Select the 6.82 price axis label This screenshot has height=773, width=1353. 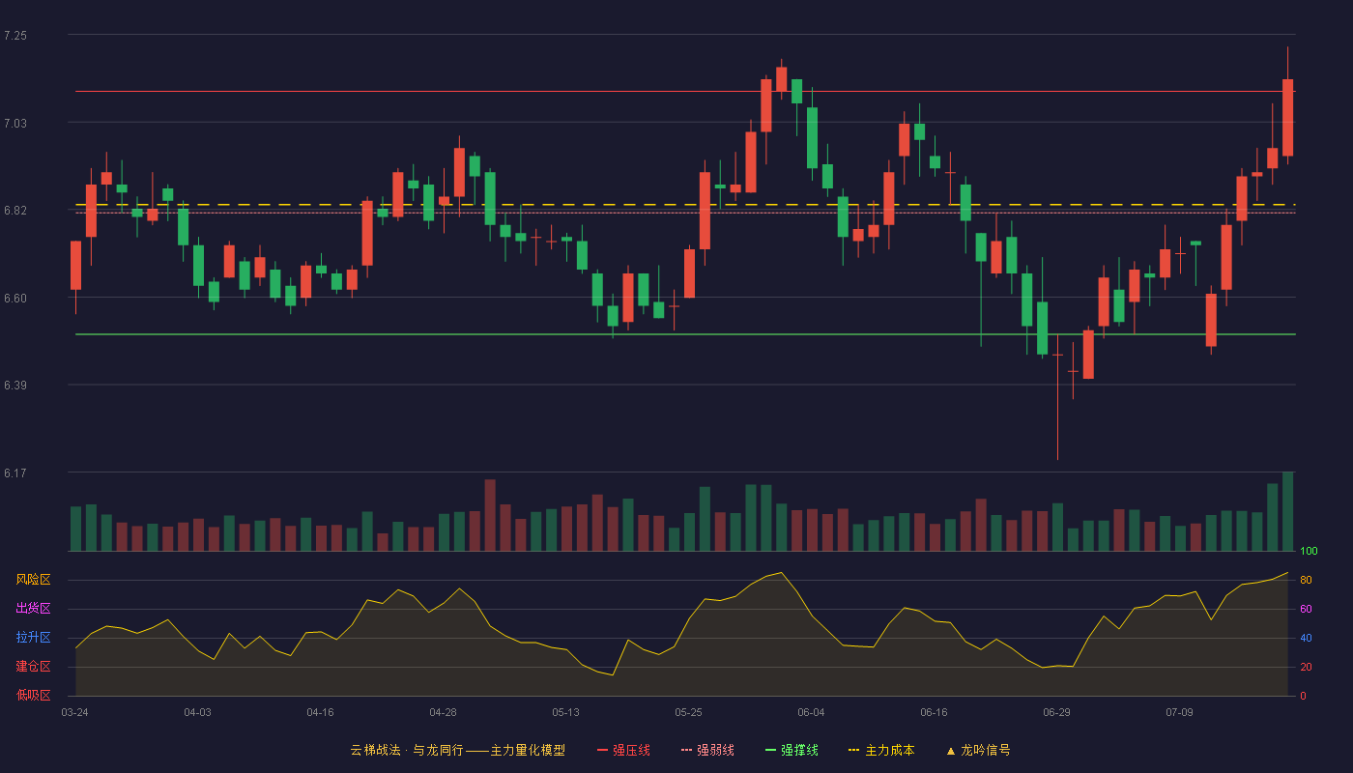point(15,211)
